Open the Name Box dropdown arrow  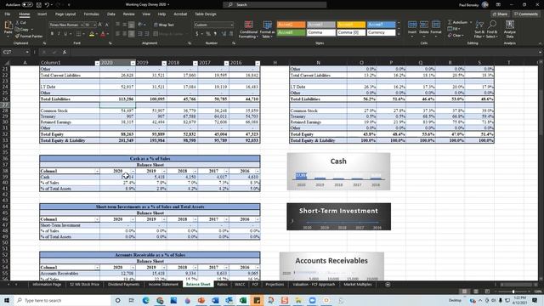27,52
